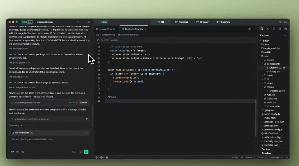Remove the @Solo Builder agent chip
Screen dimensions: 299x166
coord(87,133)
